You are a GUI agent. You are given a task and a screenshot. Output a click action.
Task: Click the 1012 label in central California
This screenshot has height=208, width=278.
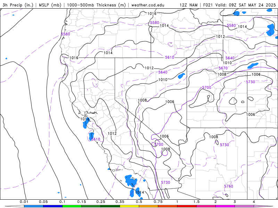[112, 133]
